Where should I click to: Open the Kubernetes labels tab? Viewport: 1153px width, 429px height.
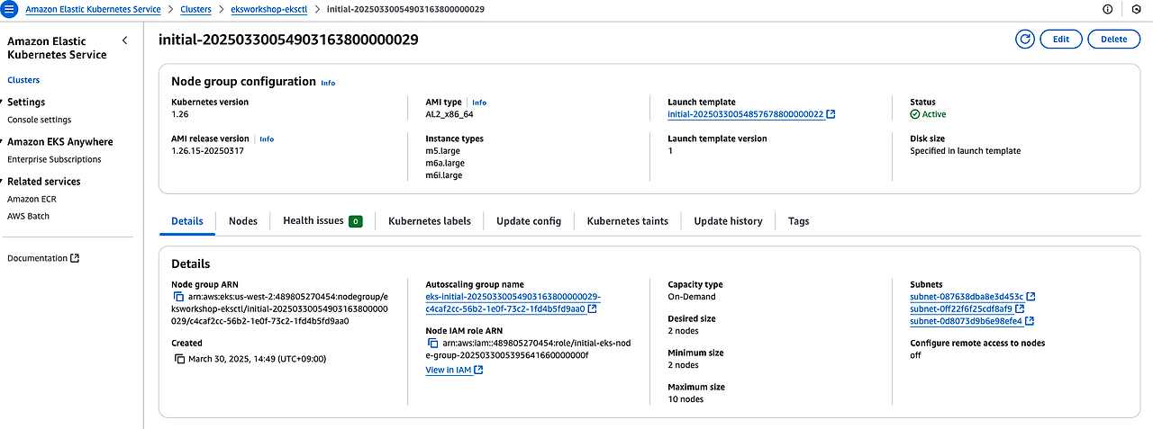click(x=430, y=220)
